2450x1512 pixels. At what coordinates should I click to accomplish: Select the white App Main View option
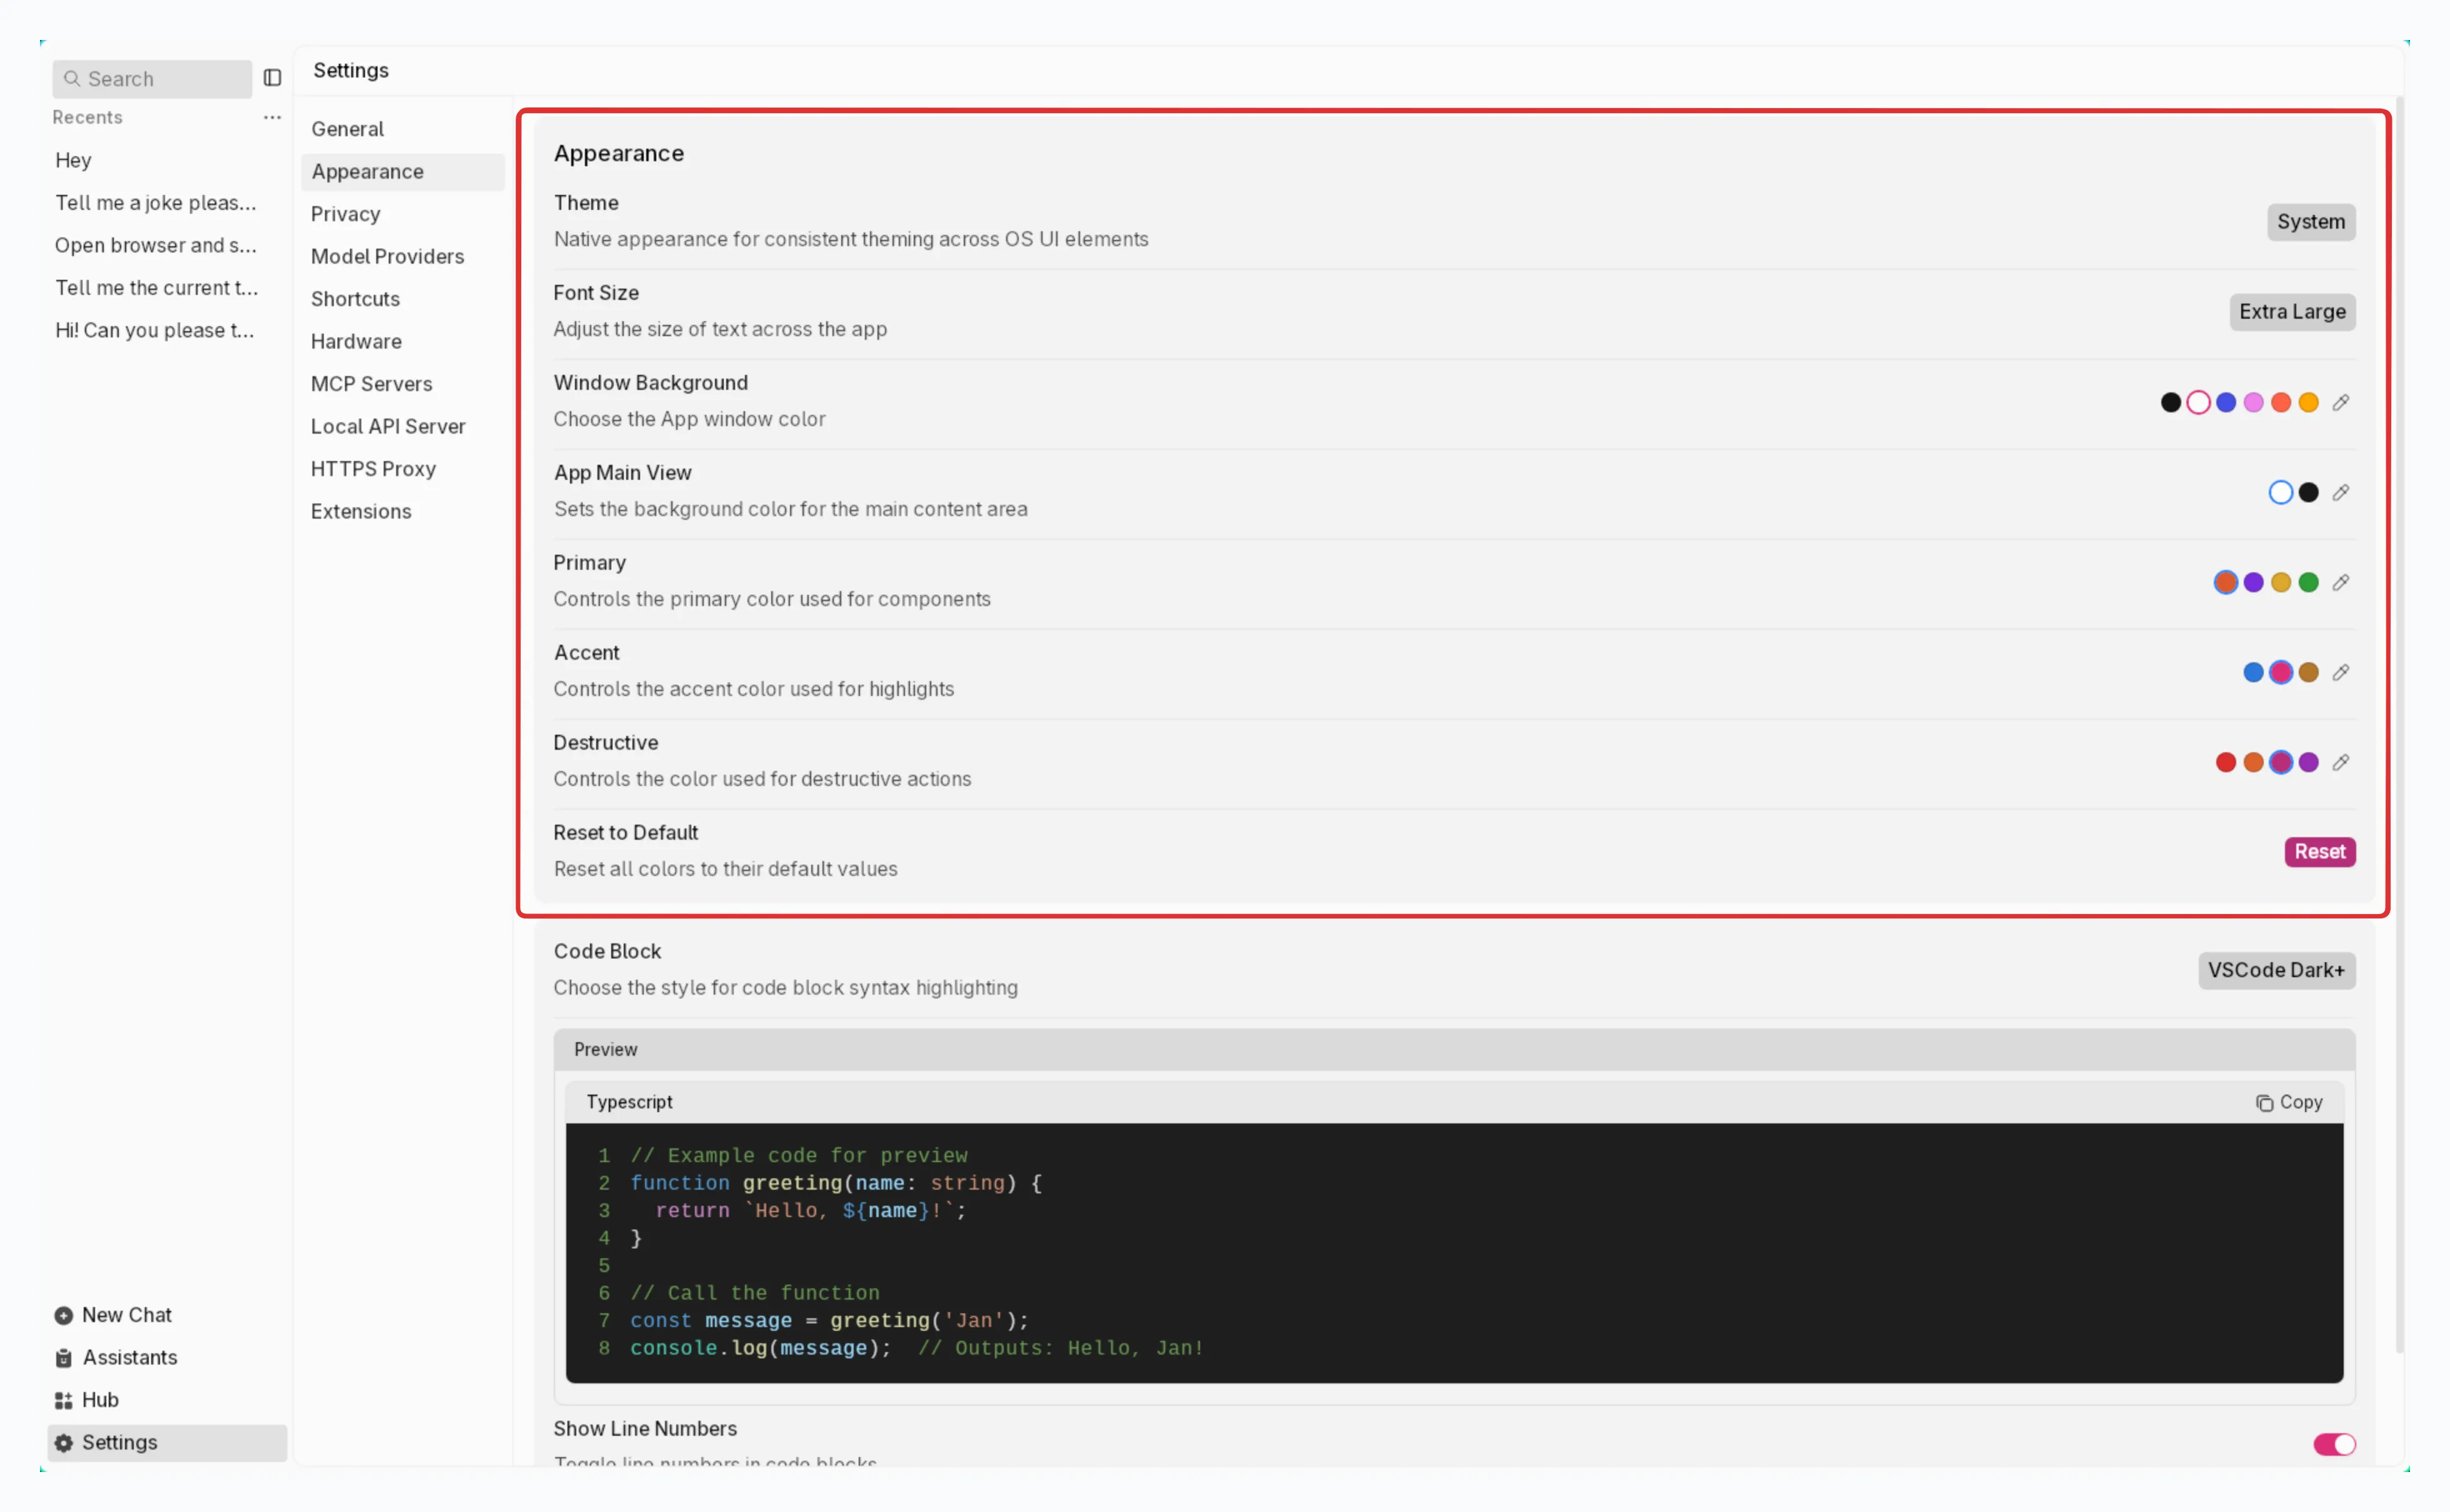point(2280,493)
